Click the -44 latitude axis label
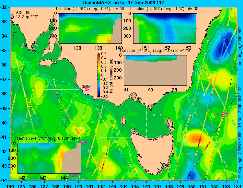Image resolution: width=243 pixels, height=188 pixels. pyautogui.click(x=4, y=181)
